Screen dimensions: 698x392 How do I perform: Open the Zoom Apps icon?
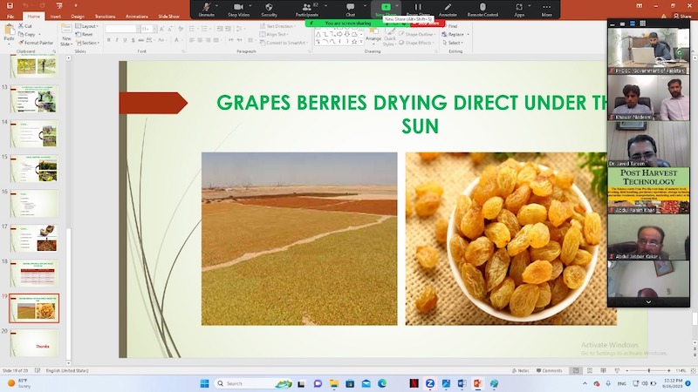[519, 7]
